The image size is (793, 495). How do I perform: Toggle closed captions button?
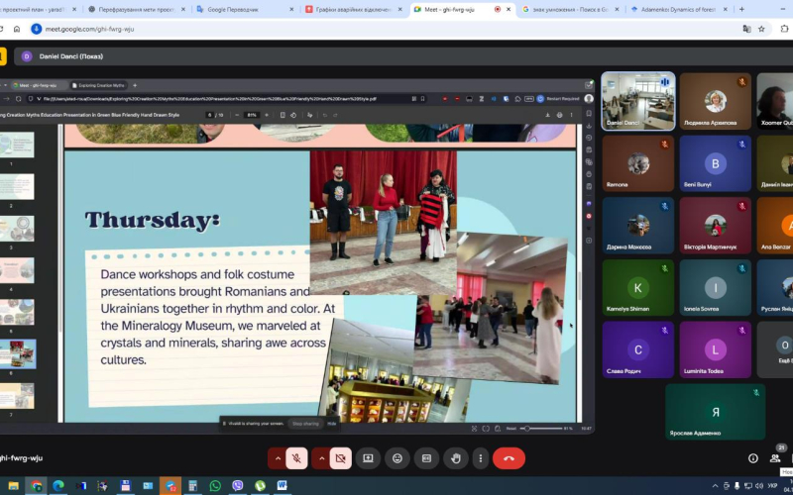click(426, 458)
